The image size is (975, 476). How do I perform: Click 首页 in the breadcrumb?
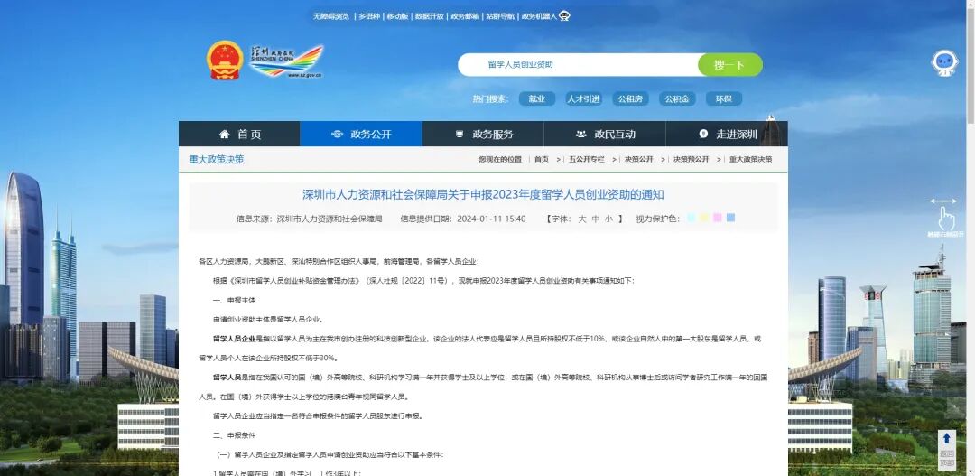click(542, 159)
